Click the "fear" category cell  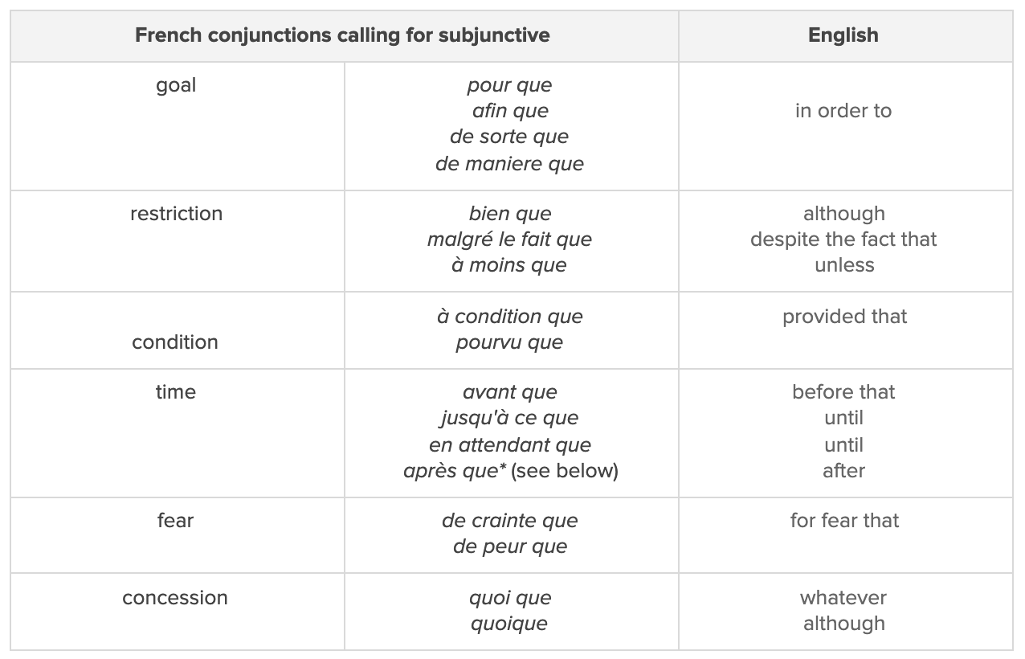(x=176, y=521)
